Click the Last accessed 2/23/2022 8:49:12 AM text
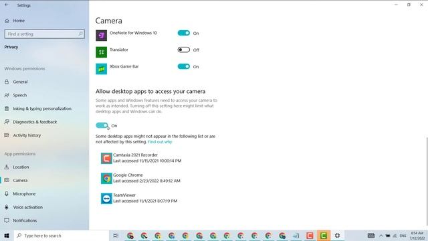This screenshot has height=241, width=428. [146, 181]
